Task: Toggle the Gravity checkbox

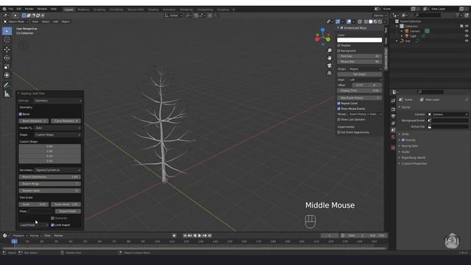Action: pos(403,140)
